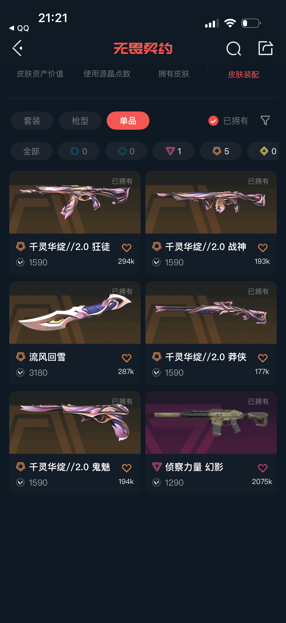Open the search magnifier icon

pos(234,49)
